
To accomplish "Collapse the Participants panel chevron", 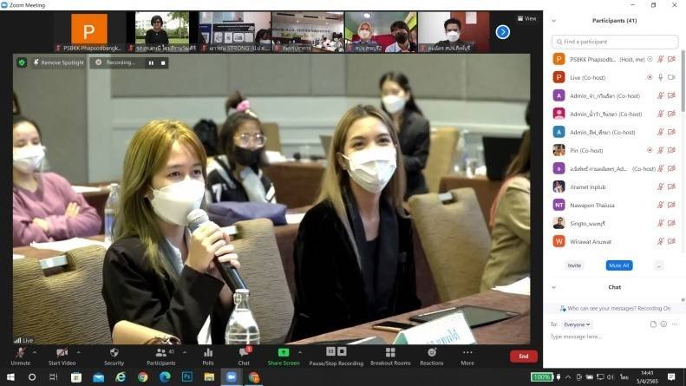I will click(x=553, y=20).
